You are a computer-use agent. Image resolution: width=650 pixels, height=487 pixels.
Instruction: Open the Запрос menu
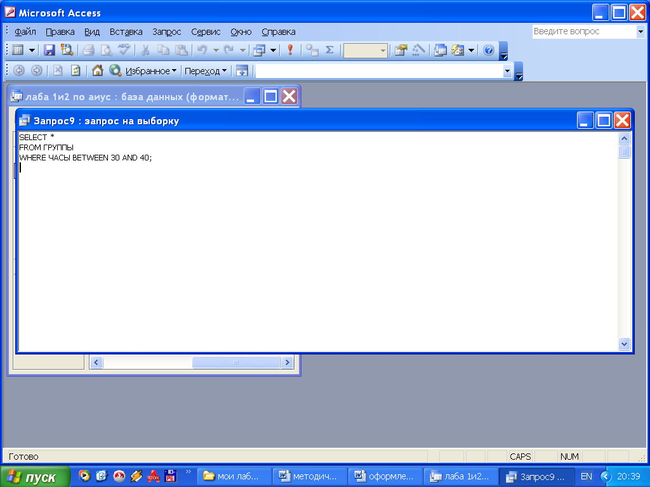click(x=167, y=32)
